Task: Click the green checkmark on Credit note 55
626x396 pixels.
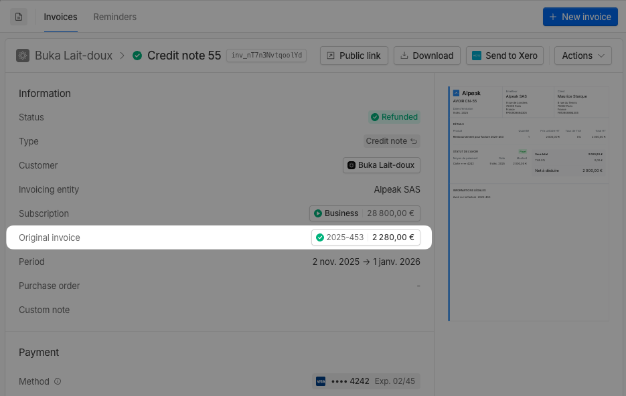Action: tap(137, 56)
